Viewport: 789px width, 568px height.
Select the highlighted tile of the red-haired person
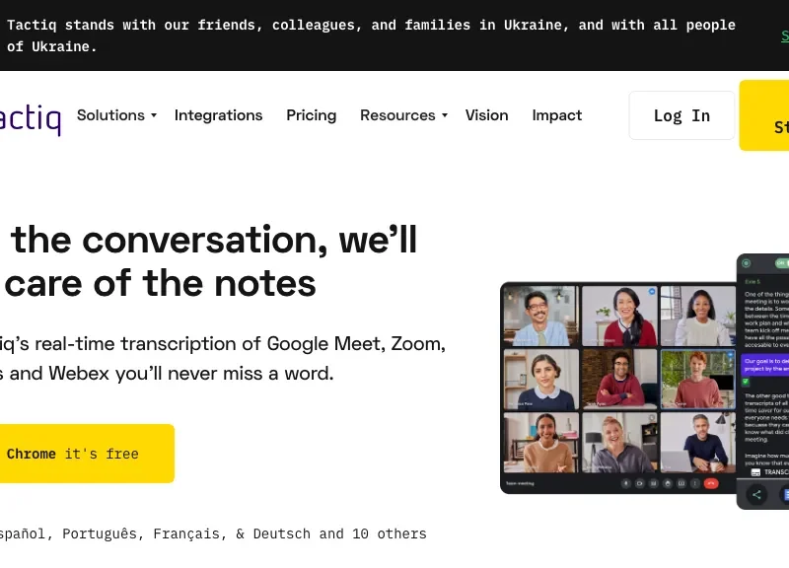[698, 380]
